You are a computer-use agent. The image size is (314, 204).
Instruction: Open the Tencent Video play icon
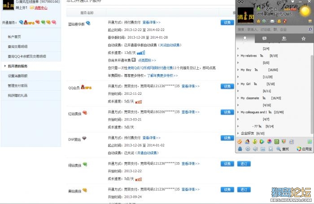(262, 142)
